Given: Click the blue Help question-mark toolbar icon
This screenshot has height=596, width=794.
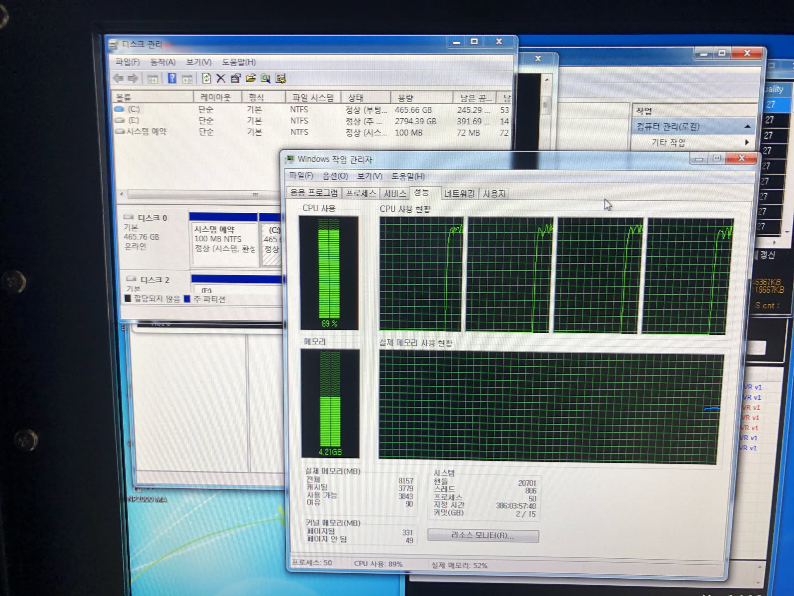Looking at the screenshot, I should pyautogui.click(x=172, y=78).
